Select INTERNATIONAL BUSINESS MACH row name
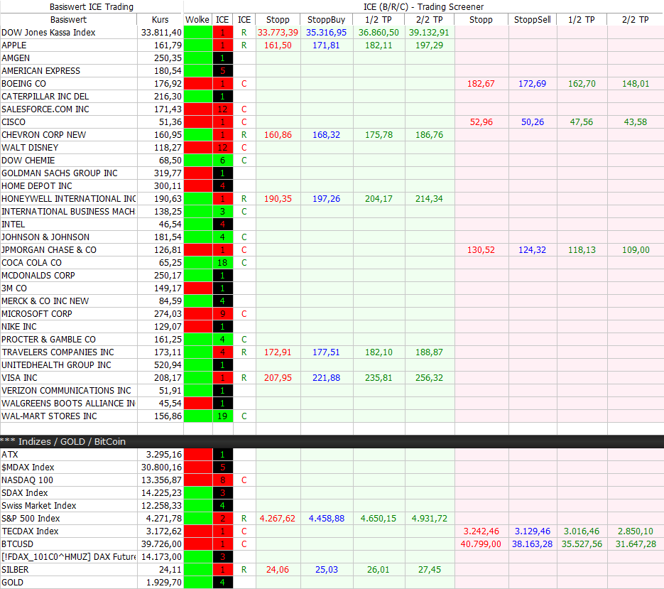The width and height of the screenshot is (664, 589). click(68, 212)
